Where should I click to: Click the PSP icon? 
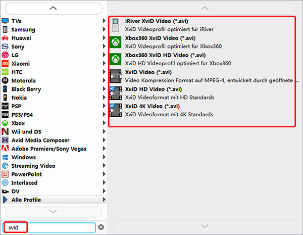coord(5,106)
